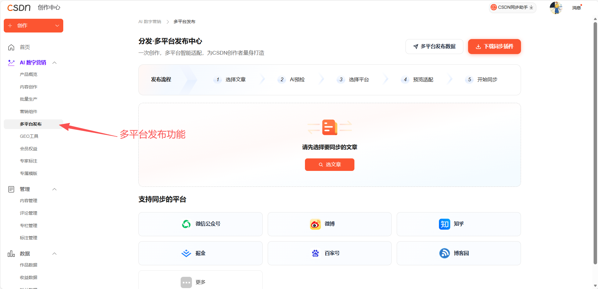
Task: Open 收益数据 in sidebar
Action: (x=28, y=277)
